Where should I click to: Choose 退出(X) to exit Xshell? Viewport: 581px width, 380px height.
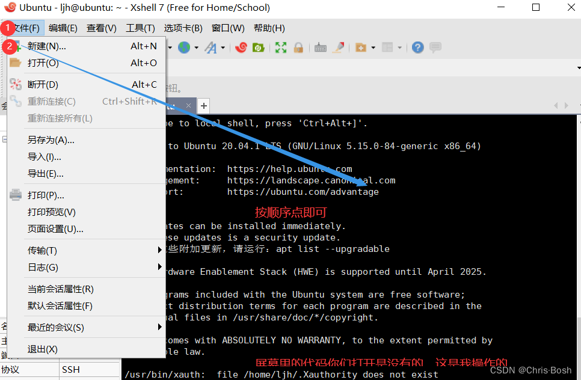tap(87, 349)
